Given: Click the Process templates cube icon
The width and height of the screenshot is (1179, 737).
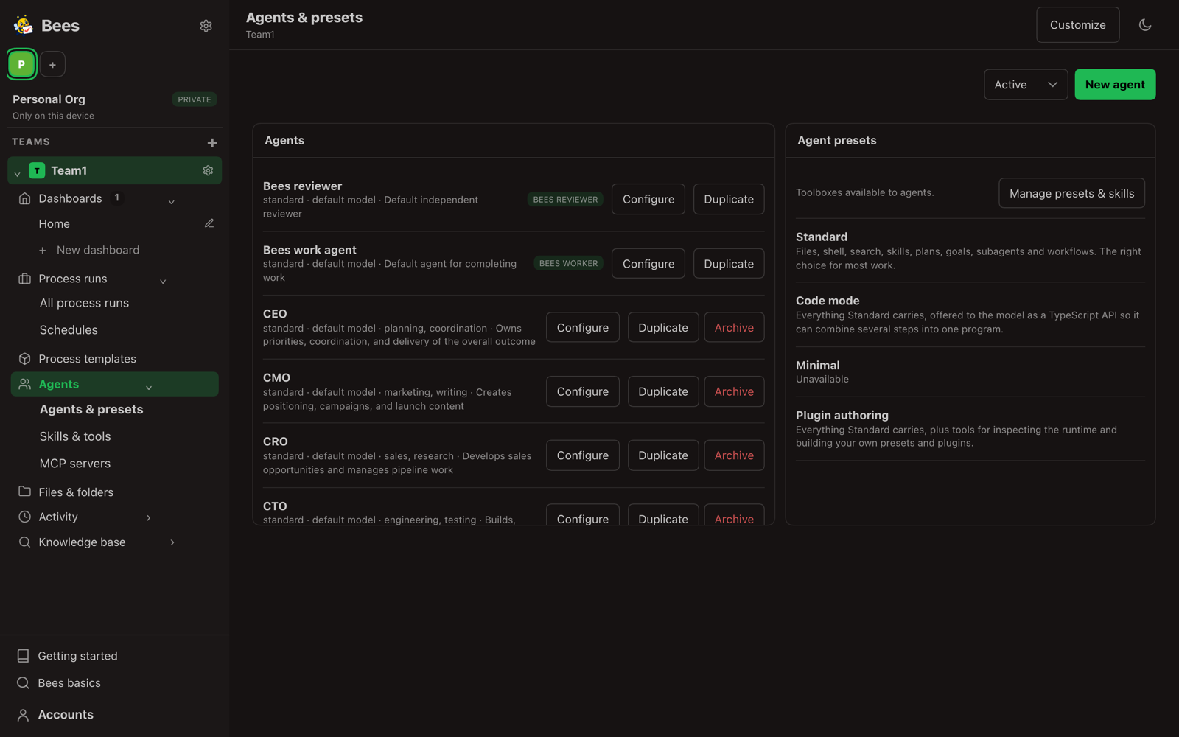Looking at the screenshot, I should pyautogui.click(x=24, y=359).
